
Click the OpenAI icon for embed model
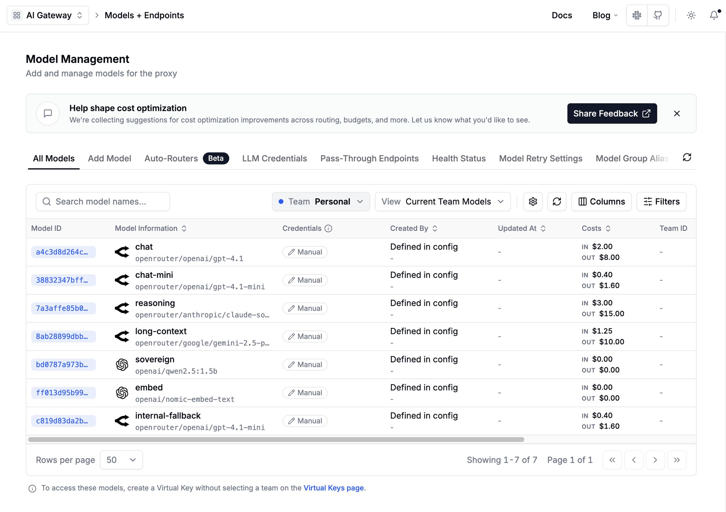coord(122,393)
